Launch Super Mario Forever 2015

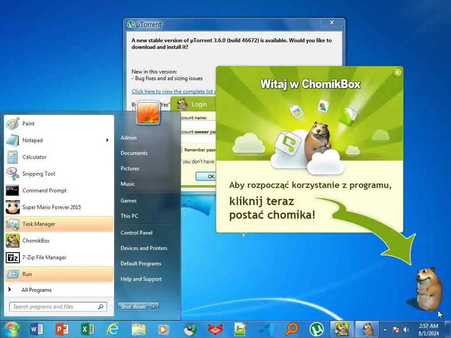pos(59,207)
